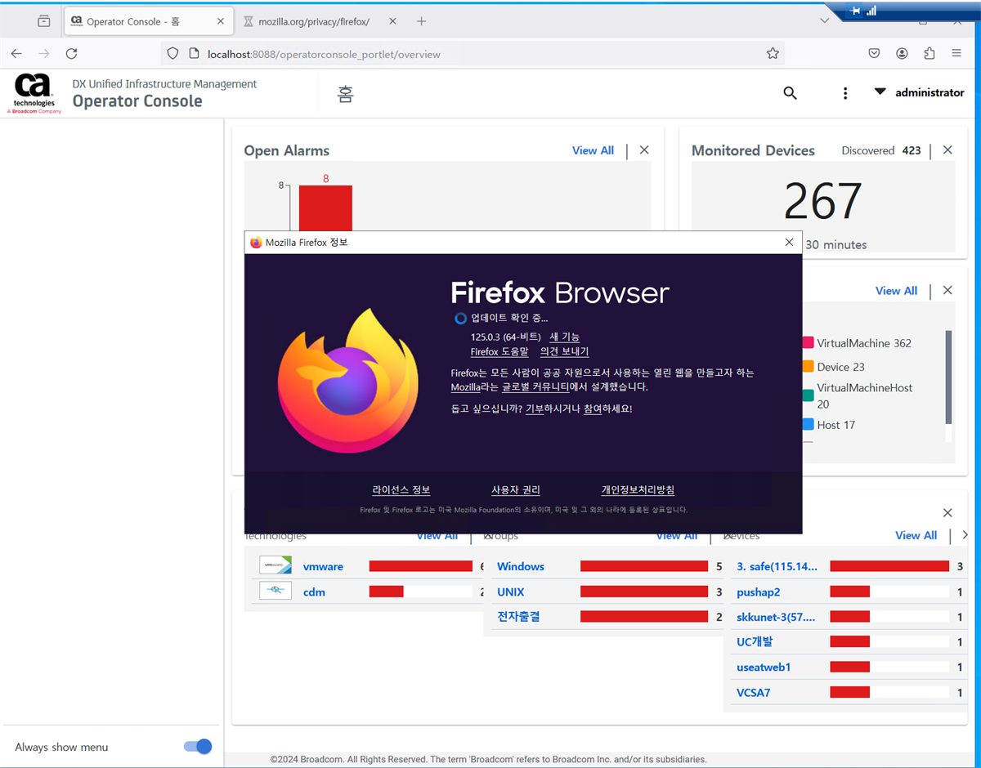Expand the Devices panel right arrow

(965, 535)
